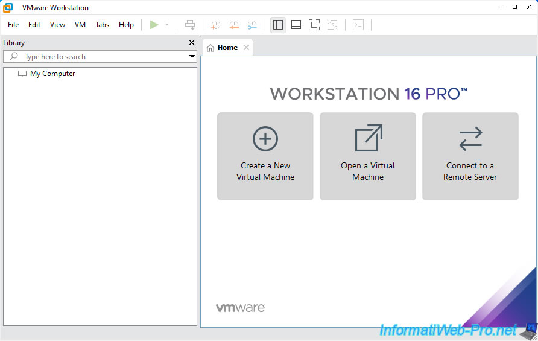This screenshot has height=341, width=538.
Task: Close the Library panel
Action: tap(192, 43)
